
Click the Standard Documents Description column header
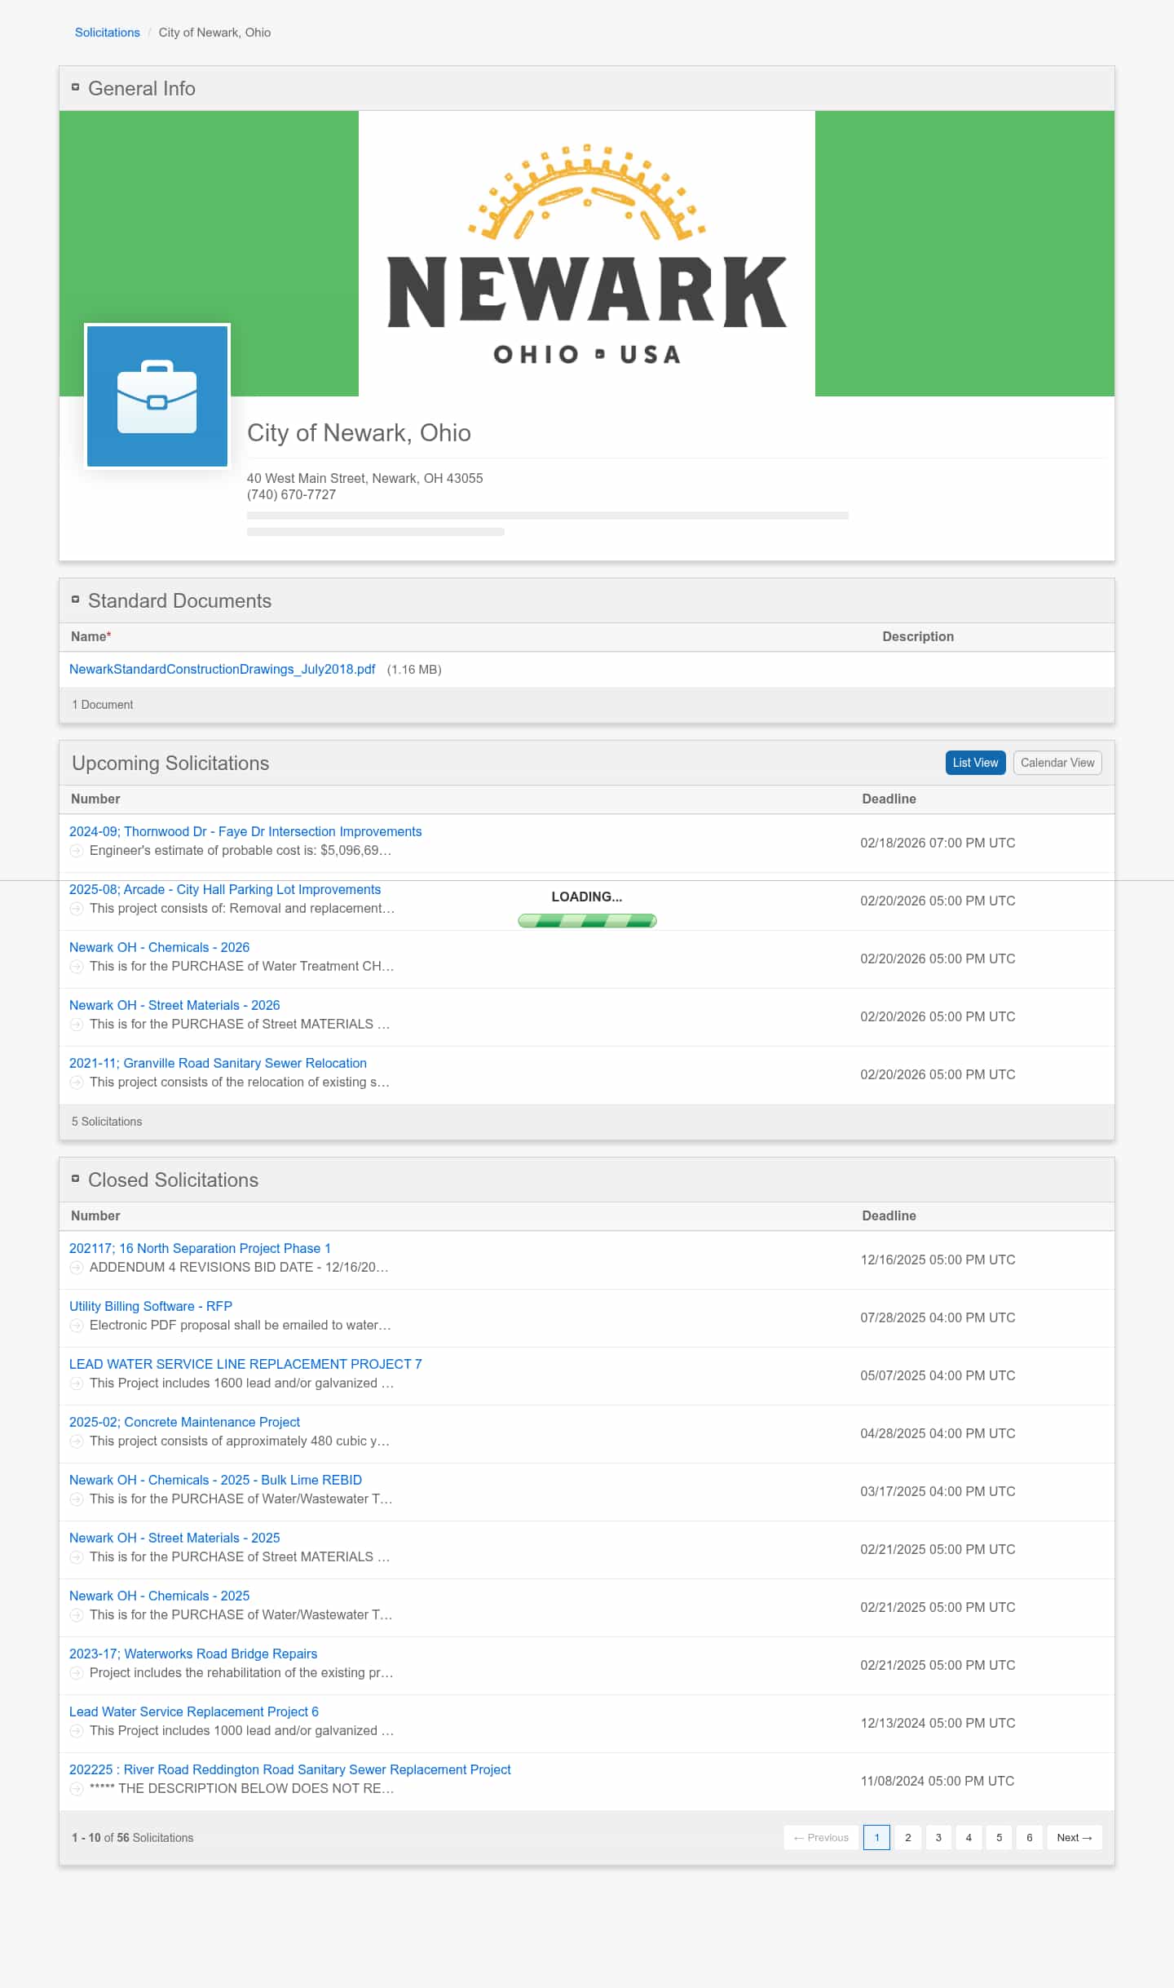pyautogui.click(x=918, y=637)
